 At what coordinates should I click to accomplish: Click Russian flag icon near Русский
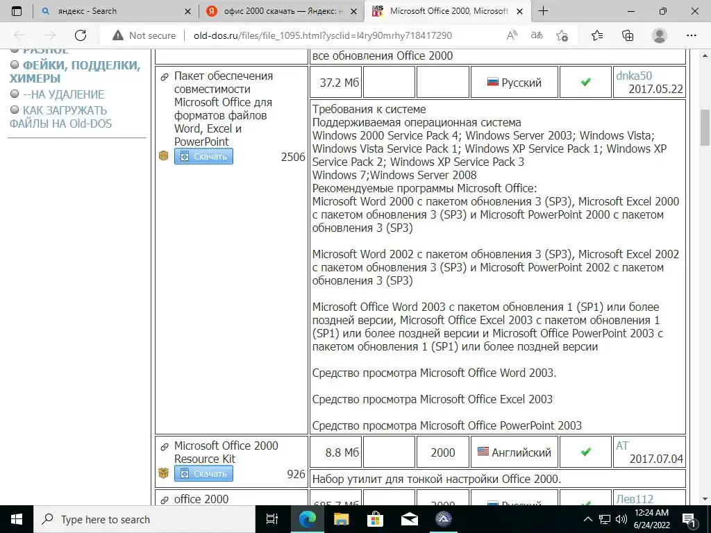pyautogui.click(x=493, y=82)
